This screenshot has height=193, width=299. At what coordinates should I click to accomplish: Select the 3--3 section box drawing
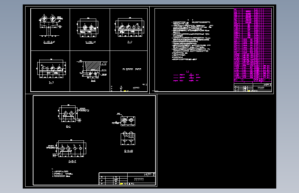click(51, 69)
